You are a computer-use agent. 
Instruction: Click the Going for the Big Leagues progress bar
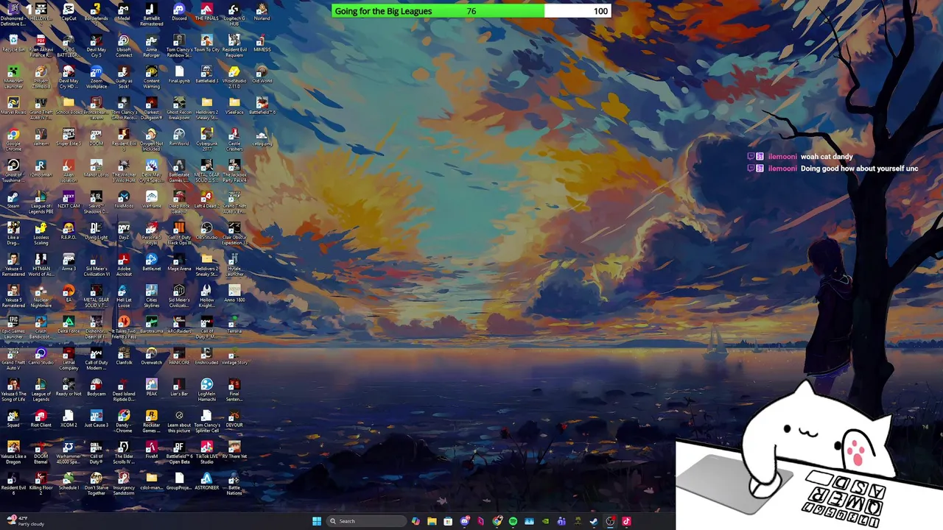(x=471, y=11)
